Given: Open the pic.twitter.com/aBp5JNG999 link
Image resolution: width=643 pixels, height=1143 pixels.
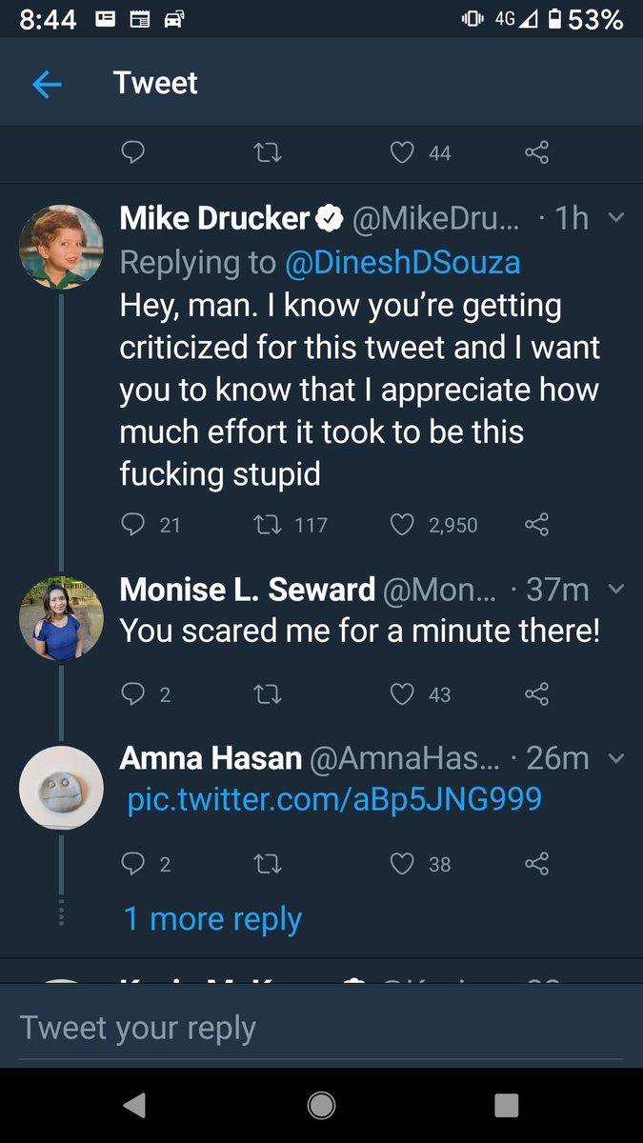Looking at the screenshot, I should click(x=334, y=798).
